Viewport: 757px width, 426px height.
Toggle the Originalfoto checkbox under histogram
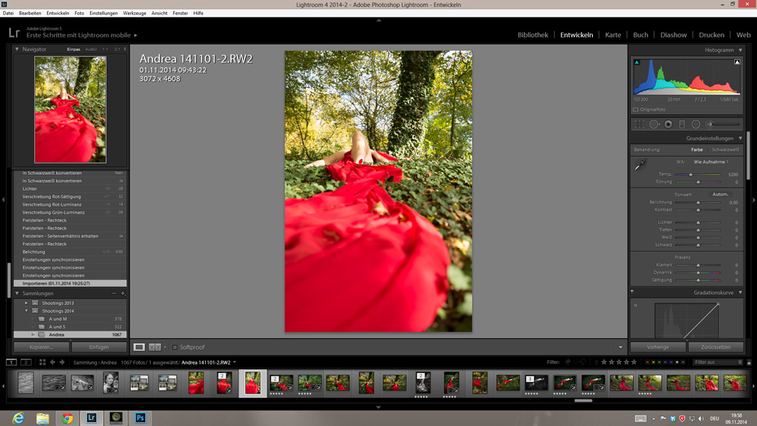(x=636, y=110)
